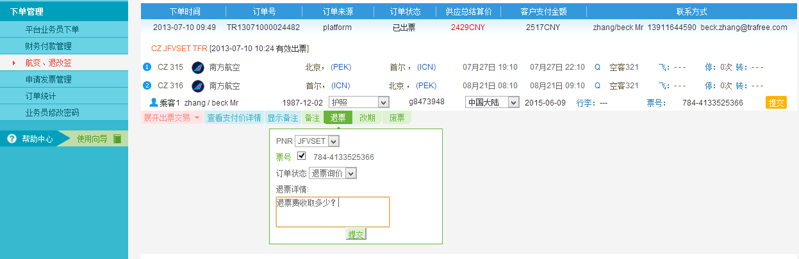
Task: Click into the 退票详情 text area
Action: coord(333,212)
